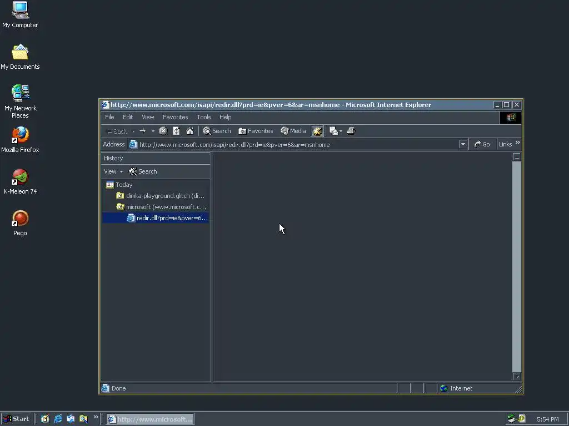Open the Favorites menu
This screenshot has height=426, width=569.
[x=176, y=117]
